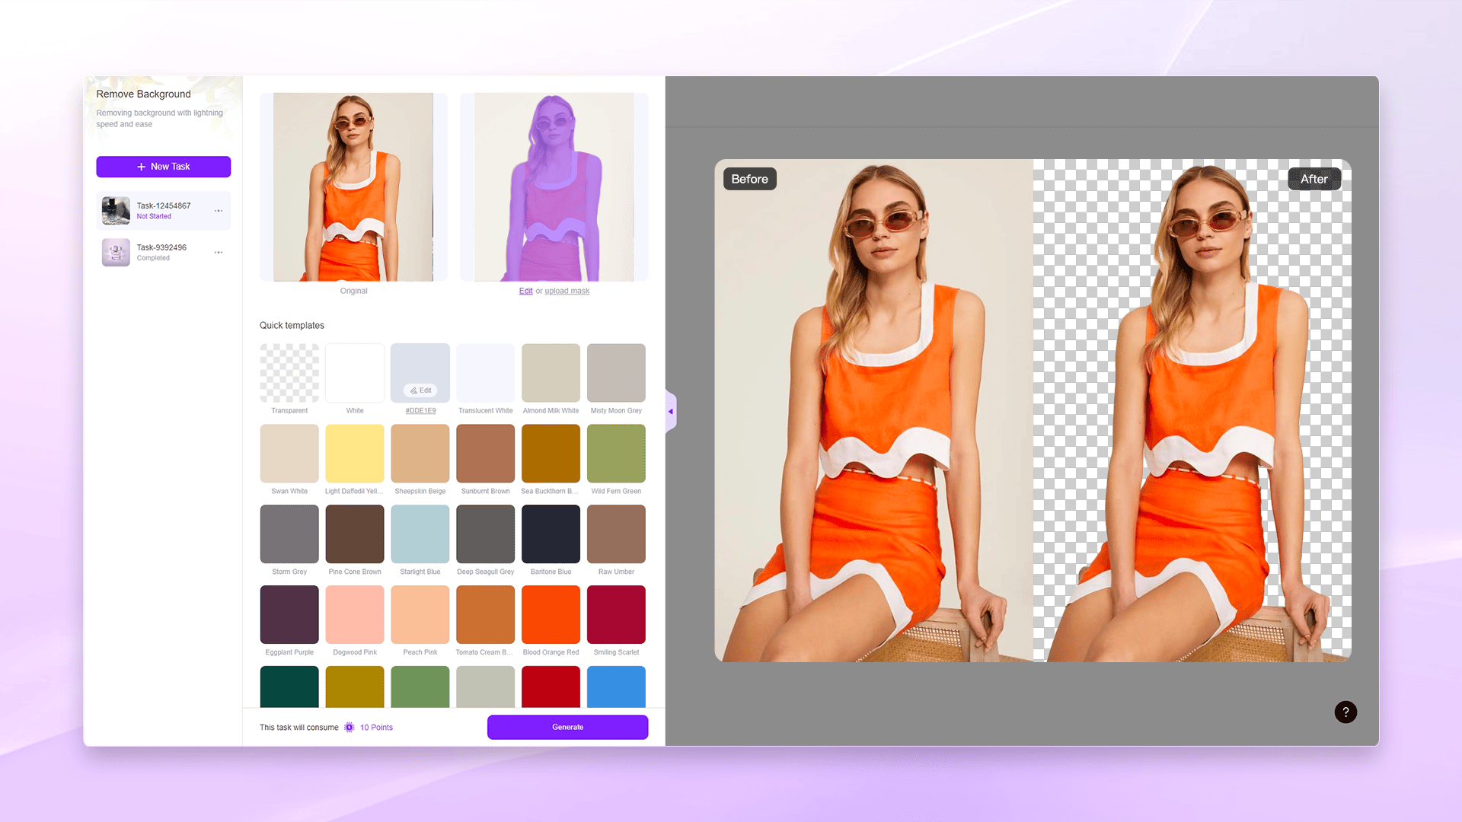Image resolution: width=1462 pixels, height=822 pixels.
Task: Click the points gem icon
Action: tap(350, 728)
